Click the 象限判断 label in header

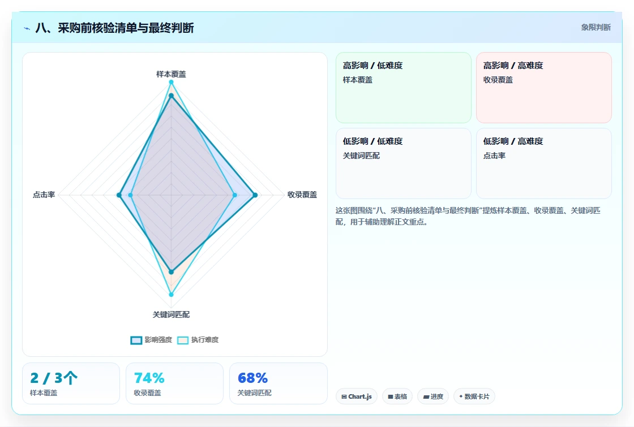click(596, 28)
